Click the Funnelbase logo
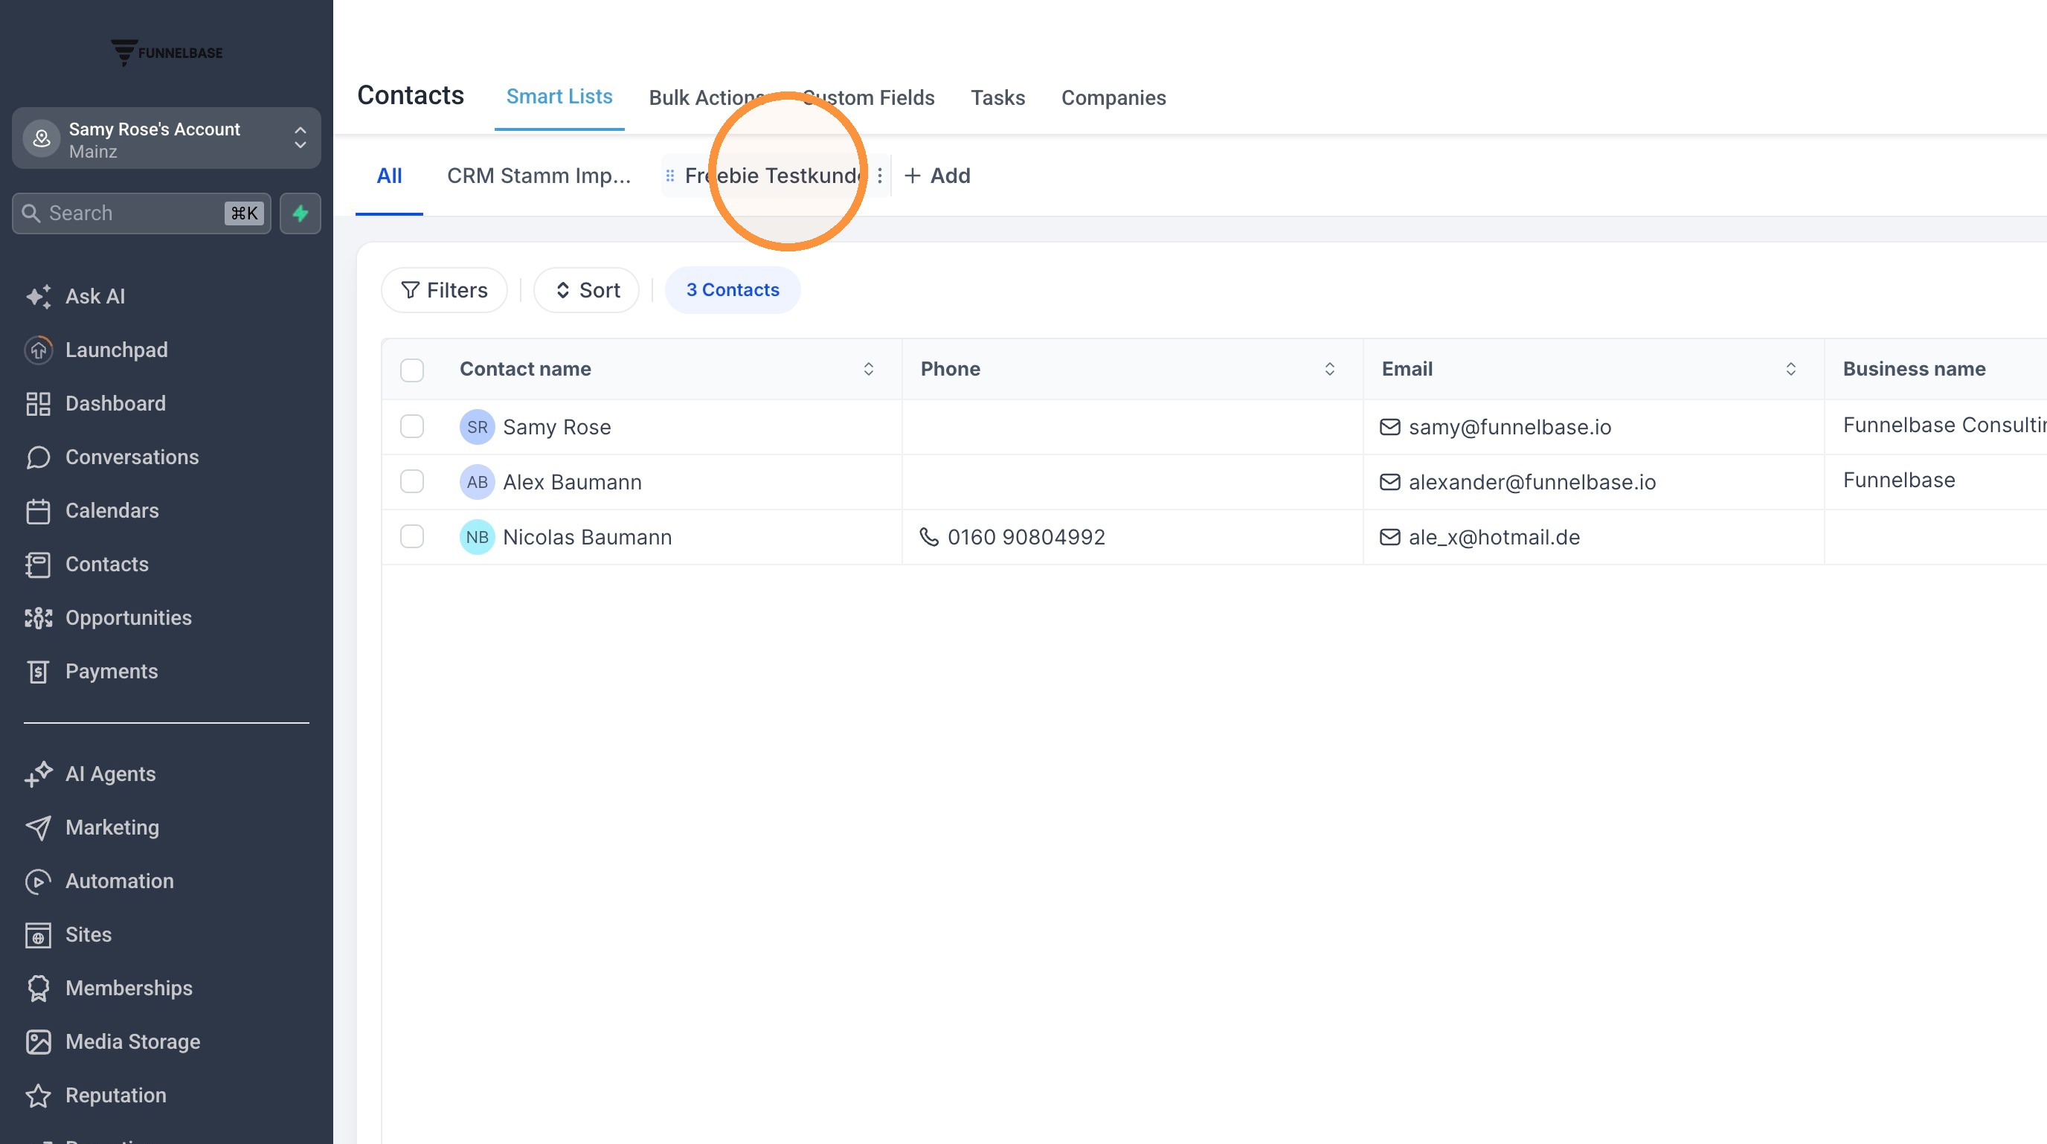 (166, 52)
